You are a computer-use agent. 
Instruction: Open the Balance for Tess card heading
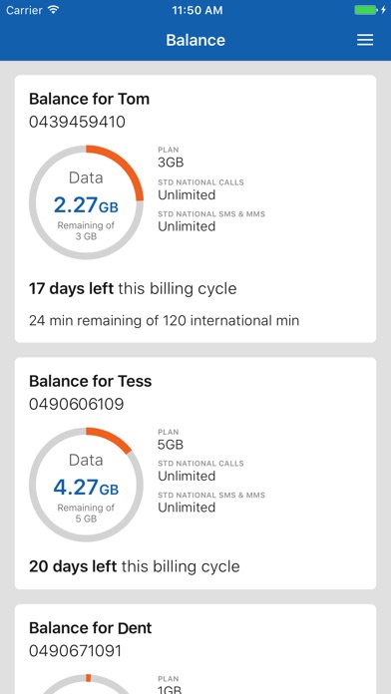pyautogui.click(x=91, y=381)
